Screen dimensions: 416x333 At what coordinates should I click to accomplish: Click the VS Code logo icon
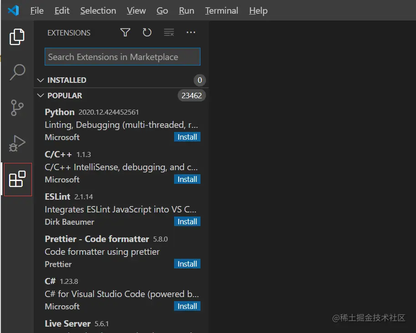13,10
